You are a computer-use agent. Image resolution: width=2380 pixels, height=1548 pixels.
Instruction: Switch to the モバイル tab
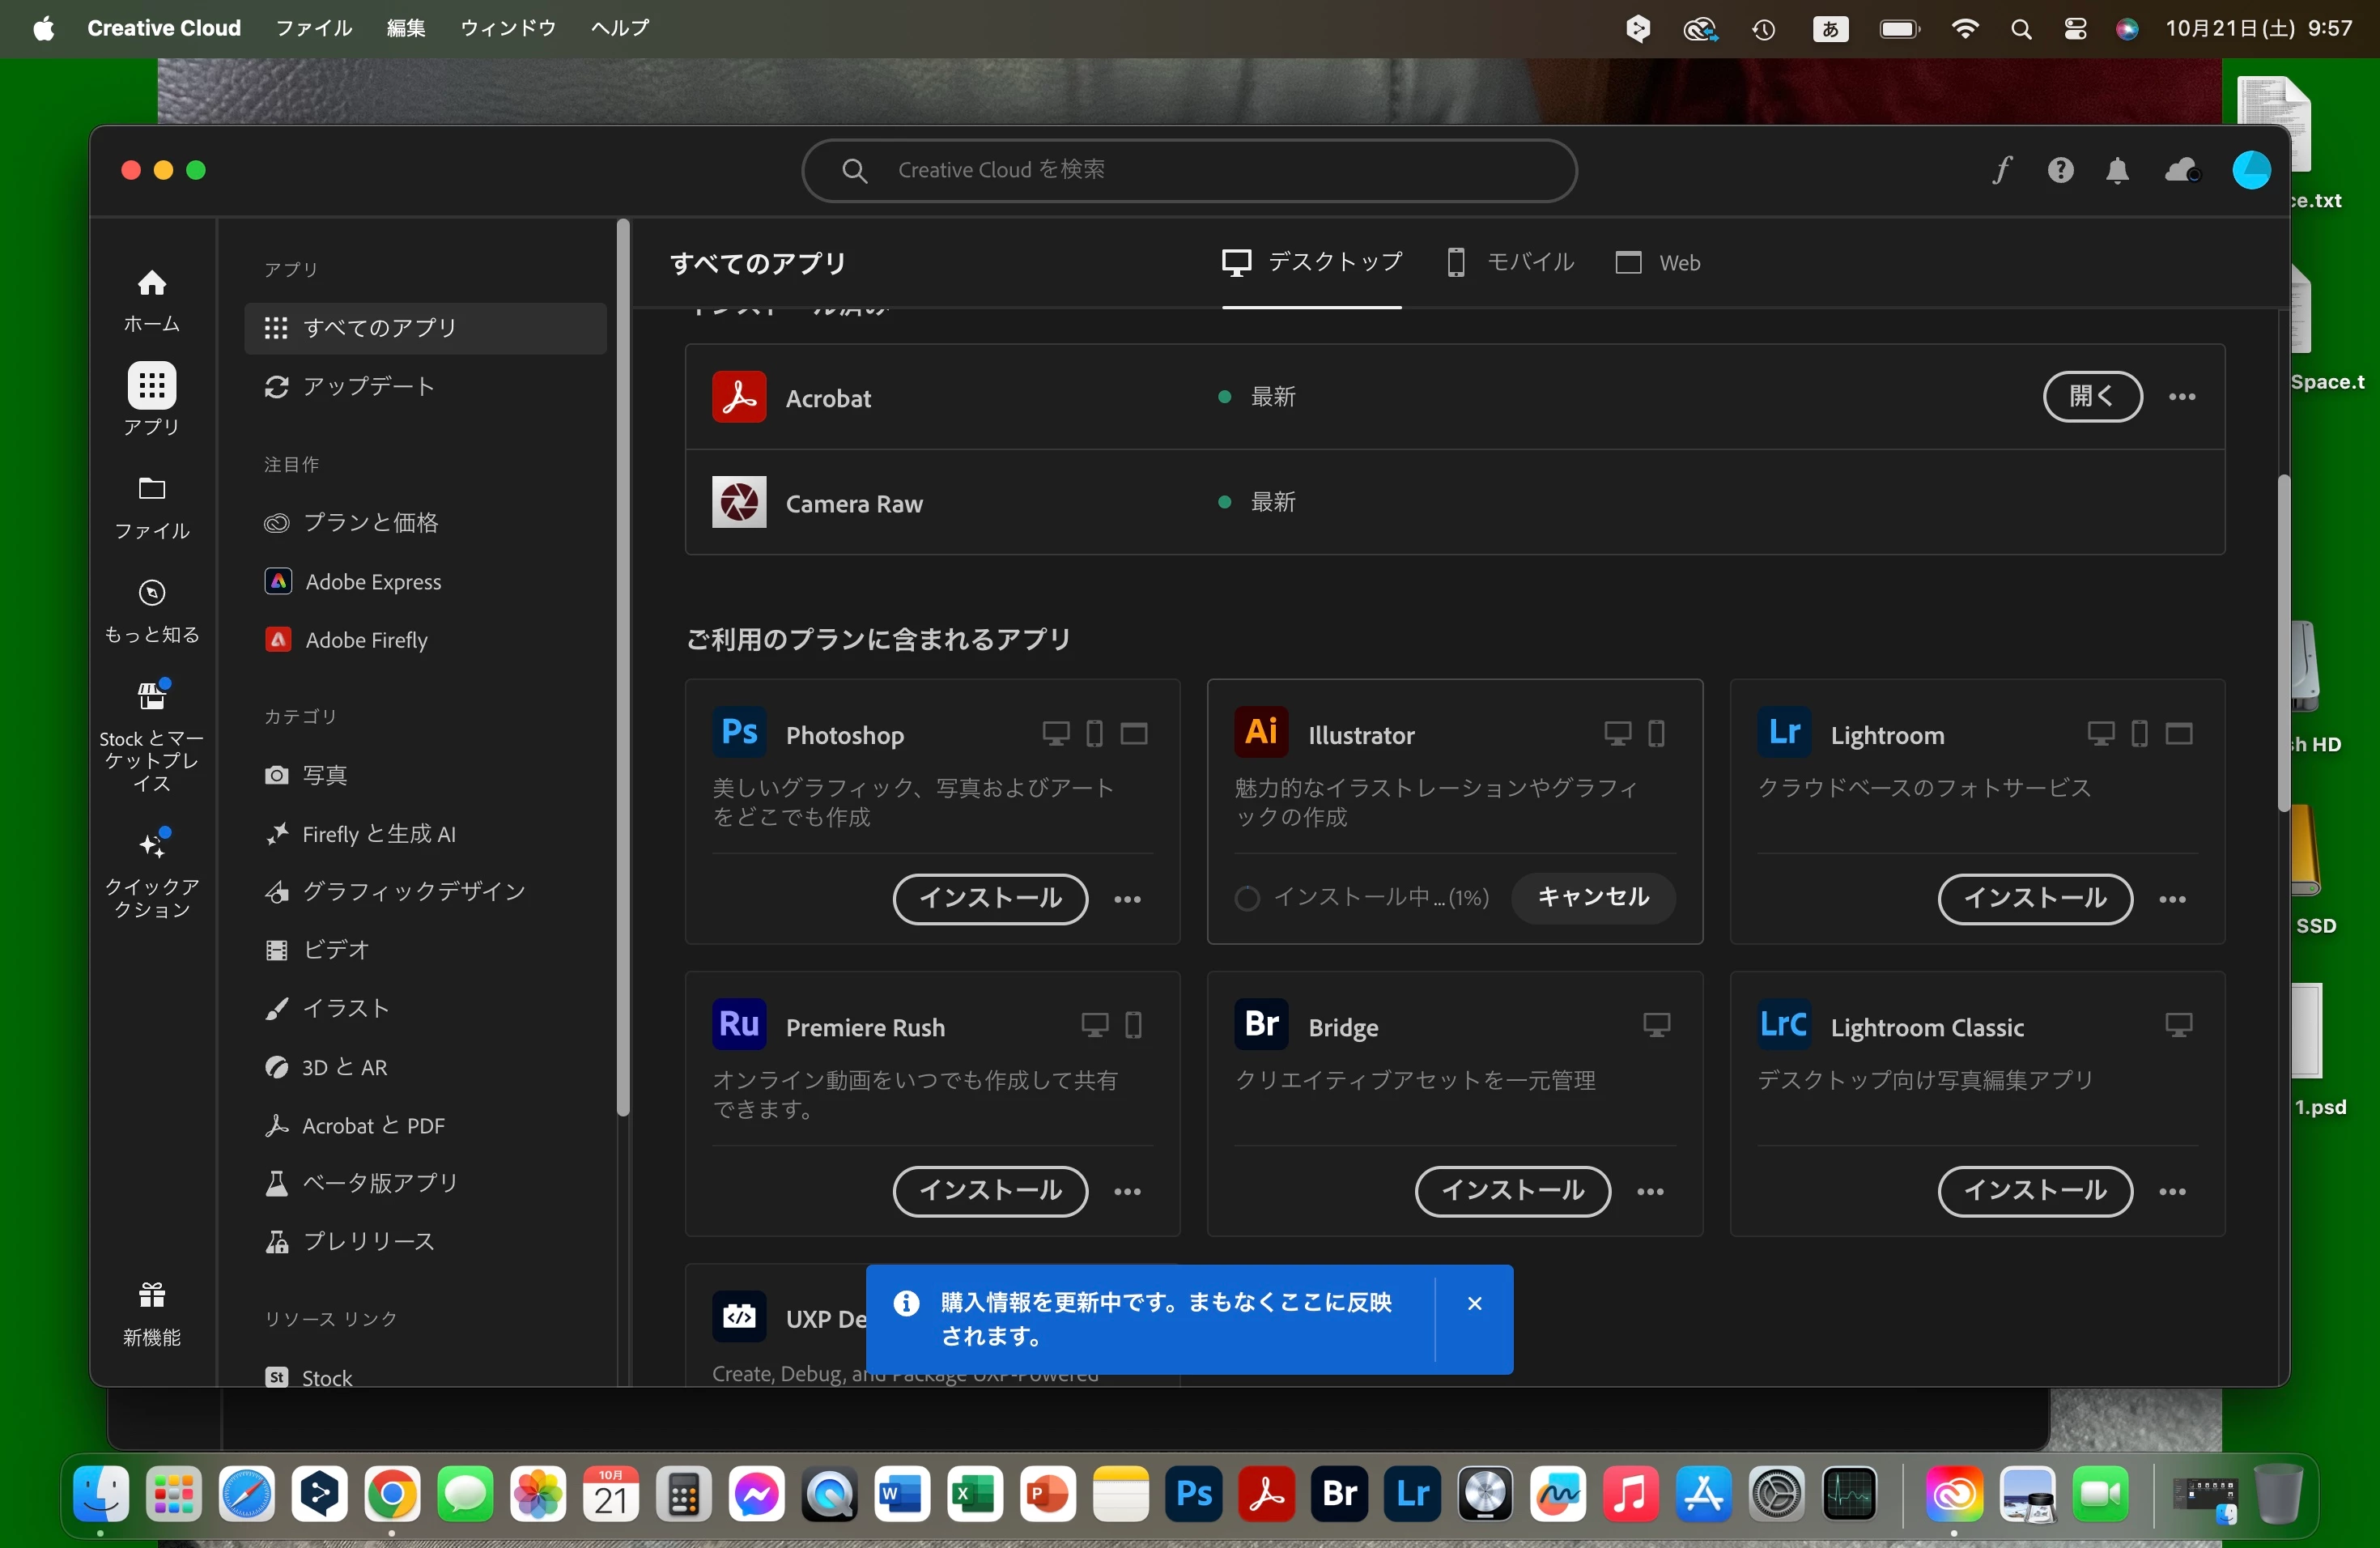coord(1511,262)
